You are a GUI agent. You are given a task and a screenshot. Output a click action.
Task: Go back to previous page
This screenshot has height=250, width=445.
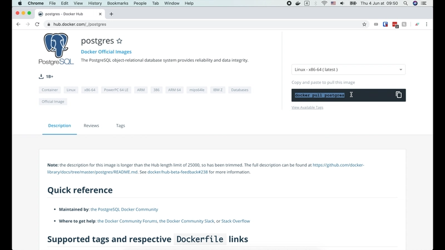coord(18,24)
